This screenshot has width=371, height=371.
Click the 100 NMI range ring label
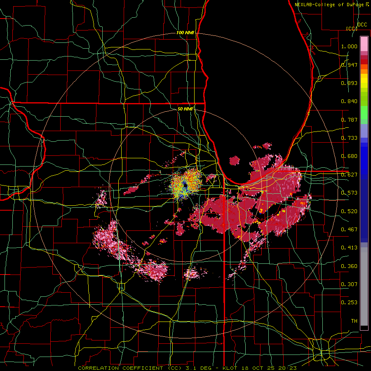click(x=185, y=33)
